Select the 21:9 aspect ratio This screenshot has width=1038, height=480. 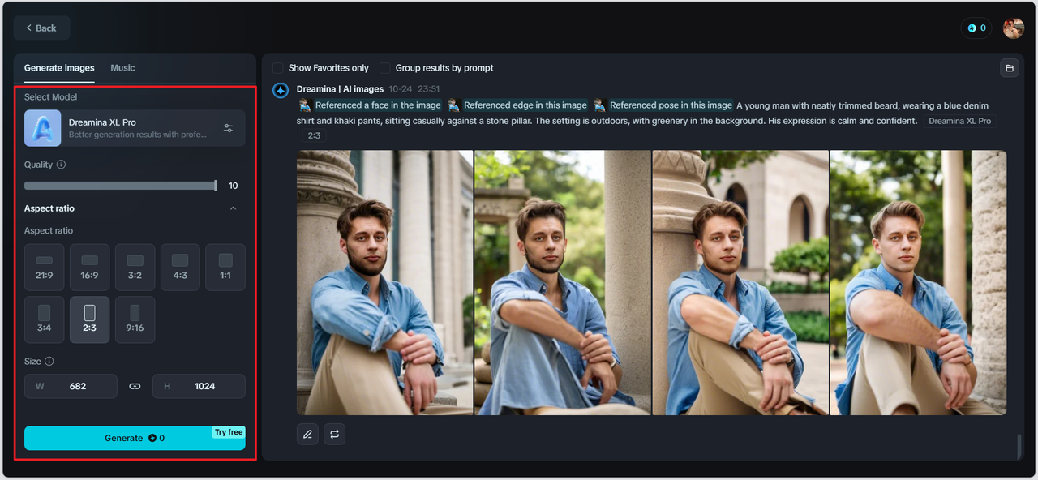pos(45,267)
